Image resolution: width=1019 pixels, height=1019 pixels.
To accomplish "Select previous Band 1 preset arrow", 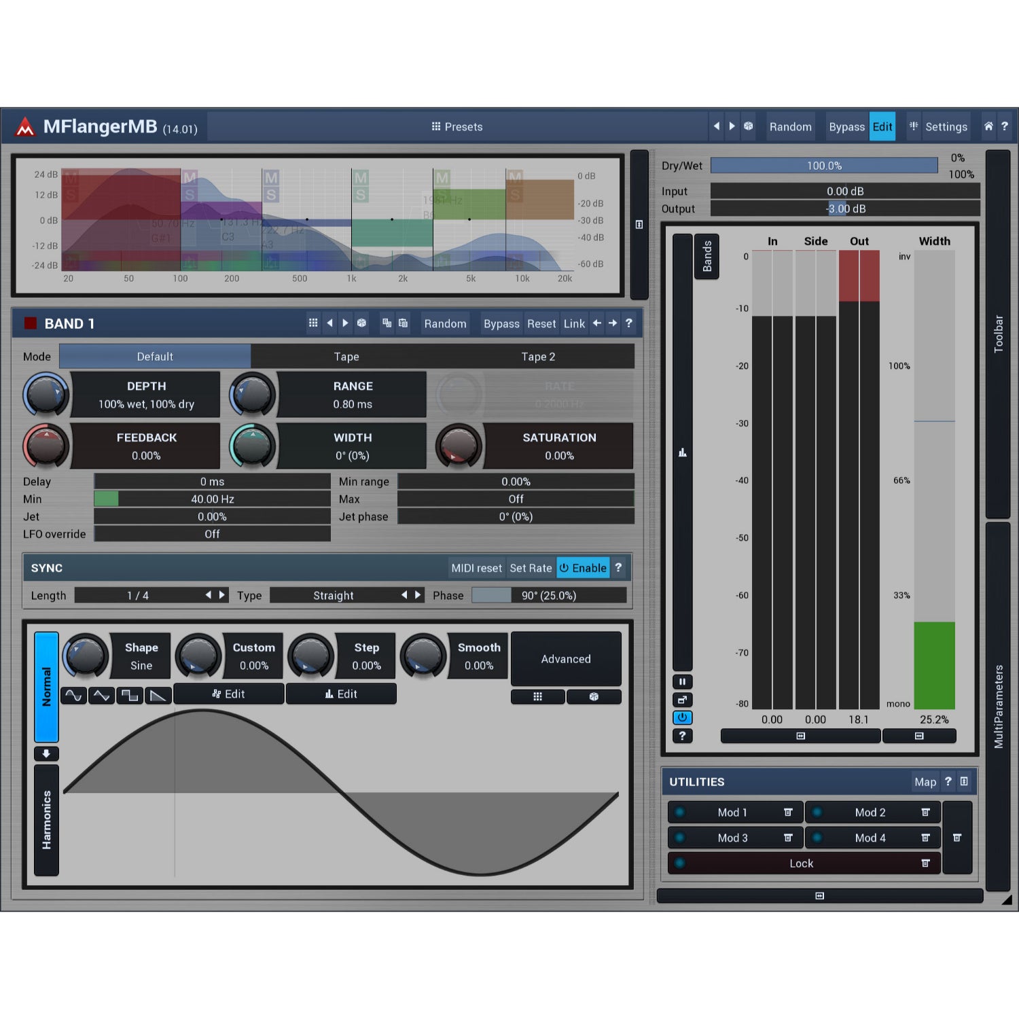I will (329, 323).
